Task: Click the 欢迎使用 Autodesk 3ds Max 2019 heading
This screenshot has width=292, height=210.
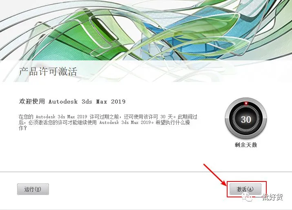Action: pos(72,102)
